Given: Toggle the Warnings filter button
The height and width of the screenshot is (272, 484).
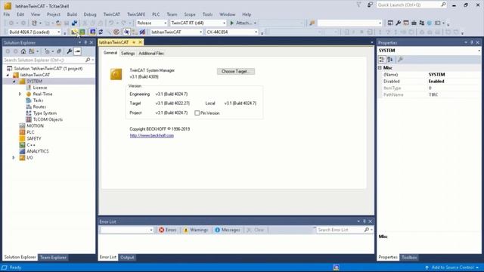Looking at the screenshot, I should [x=196, y=230].
